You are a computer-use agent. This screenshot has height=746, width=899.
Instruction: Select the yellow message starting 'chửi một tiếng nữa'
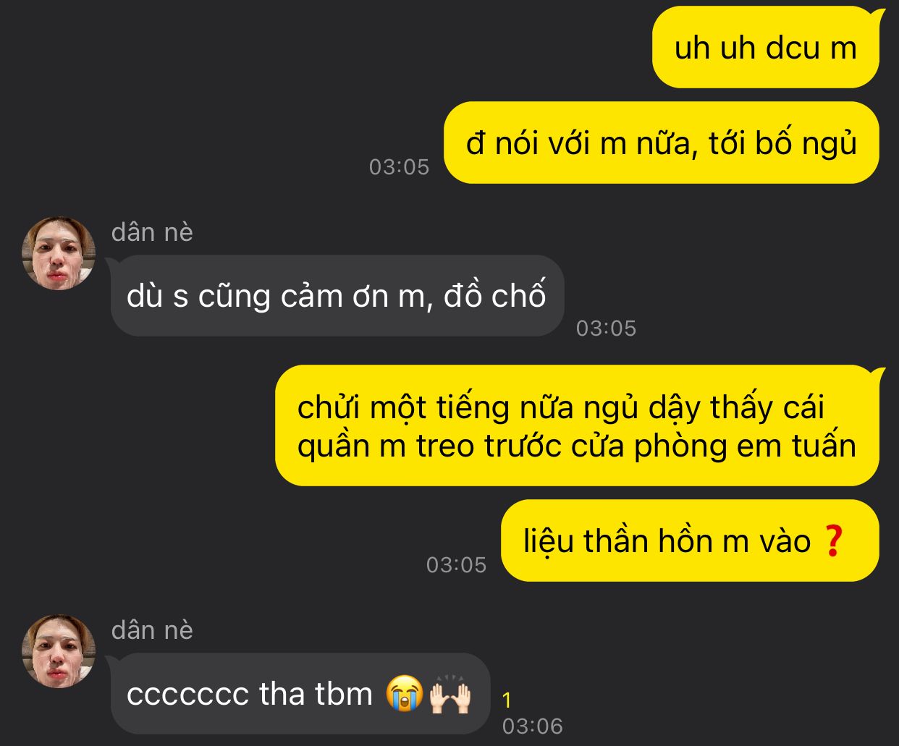[x=578, y=426]
